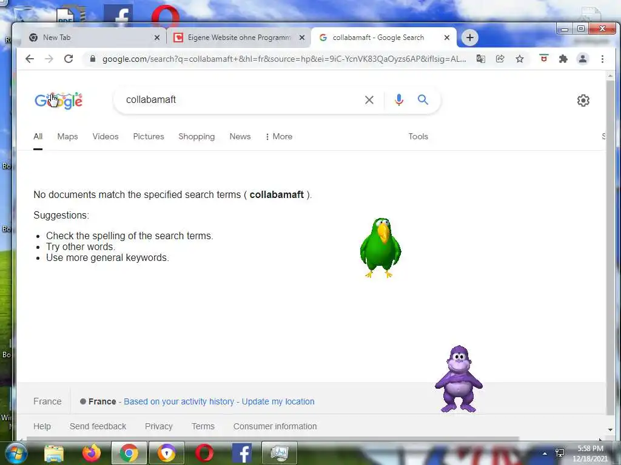621x465 pixels.
Task: Switch to the Eigene Website ohne Programm tab
Action: click(239, 38)
